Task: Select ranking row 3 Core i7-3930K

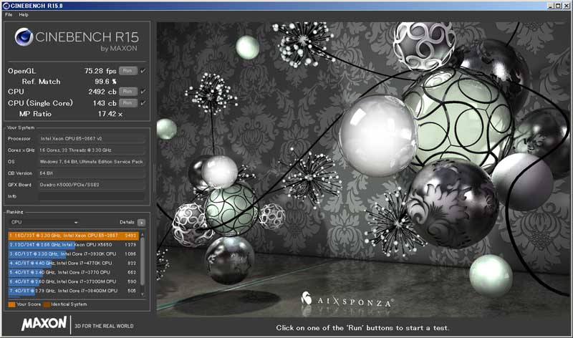Action: point(73,254)
